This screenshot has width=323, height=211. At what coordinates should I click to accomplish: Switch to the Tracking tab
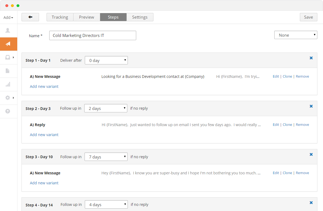coord(60,17)
